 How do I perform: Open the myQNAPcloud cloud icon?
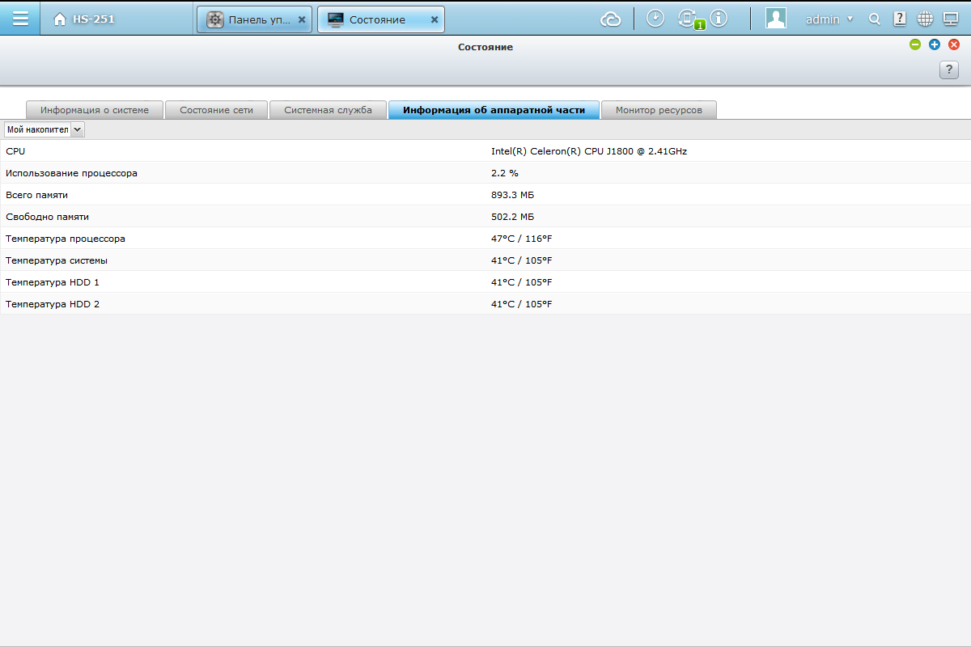coord(611,19)
